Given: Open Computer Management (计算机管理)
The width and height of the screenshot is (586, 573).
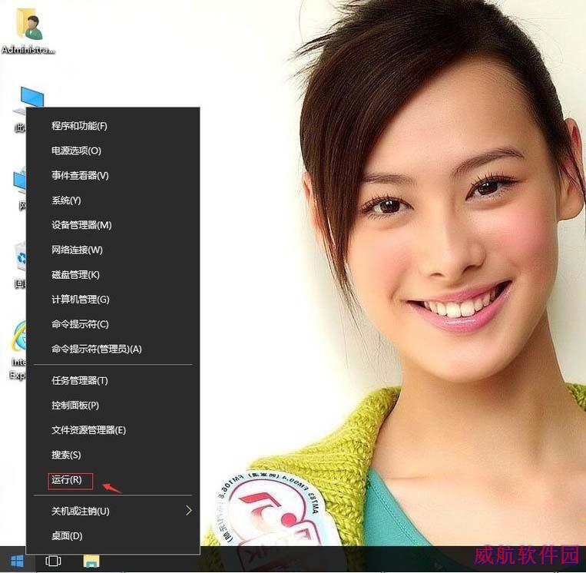Looking at the screenshot, I should 113,300.
